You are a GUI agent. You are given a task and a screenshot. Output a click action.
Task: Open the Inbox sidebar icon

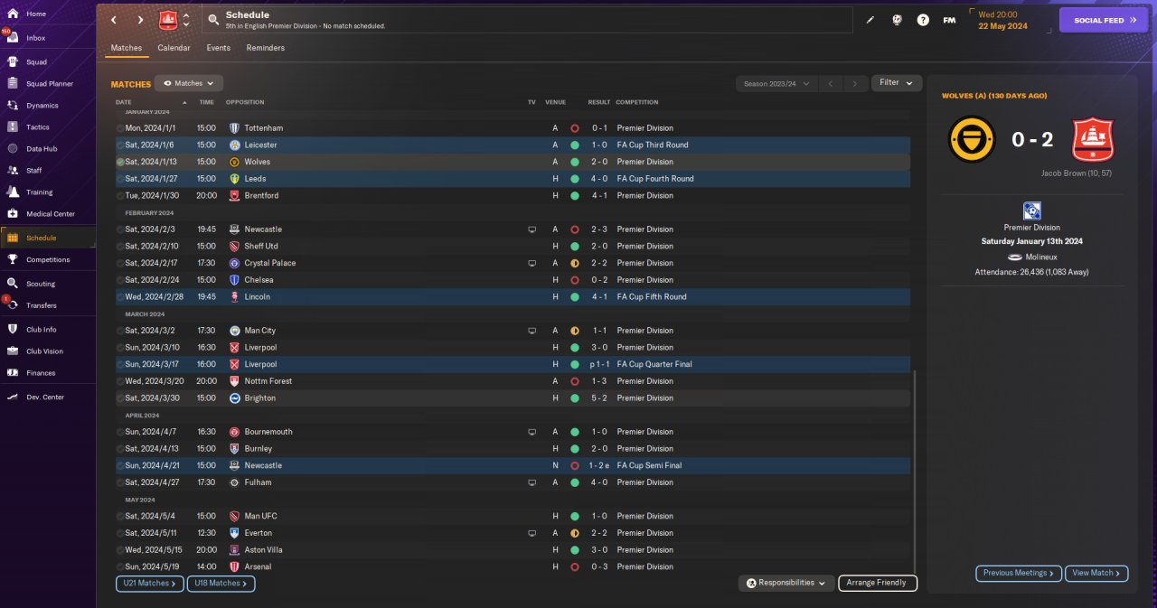13,38
